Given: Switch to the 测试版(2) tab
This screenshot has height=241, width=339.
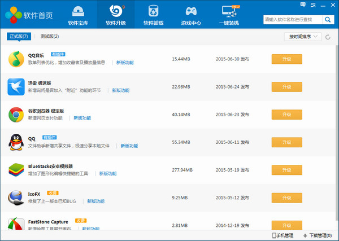Looking at the screenshot, I should tap(50, 37).
